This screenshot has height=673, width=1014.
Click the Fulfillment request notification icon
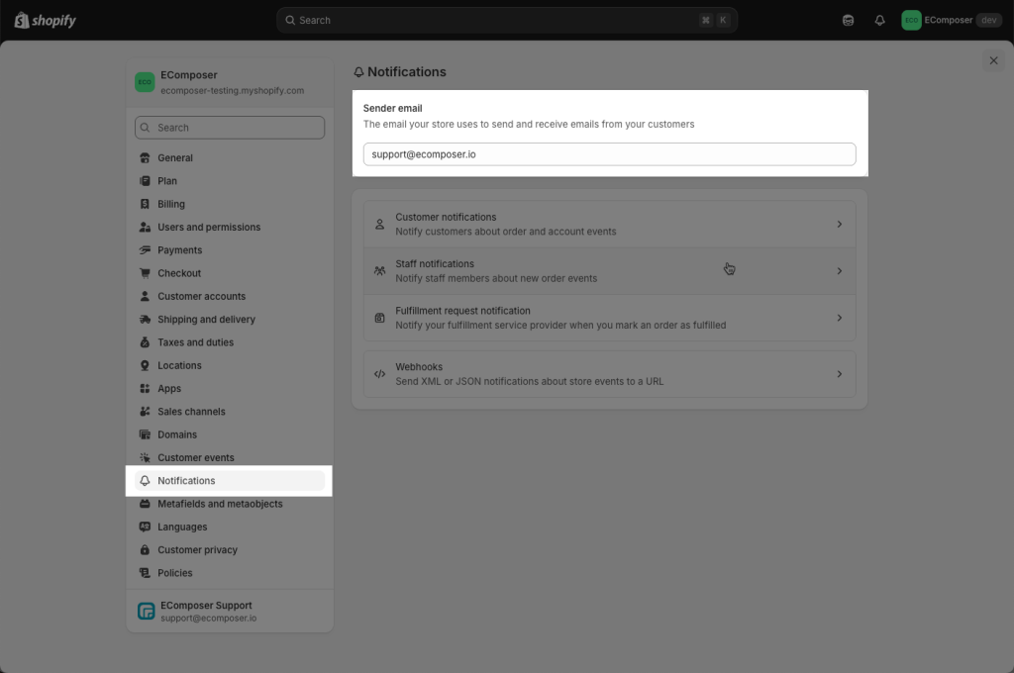pos(379,318)
